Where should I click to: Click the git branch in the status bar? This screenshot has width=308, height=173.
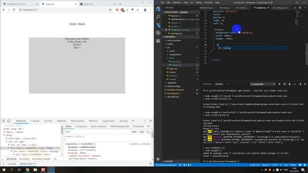click(x=166, y=165)
